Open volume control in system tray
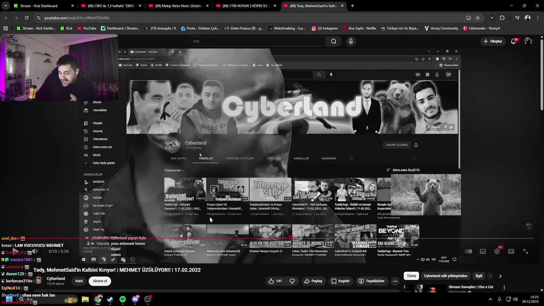544x306 pixels. point(516,299)
